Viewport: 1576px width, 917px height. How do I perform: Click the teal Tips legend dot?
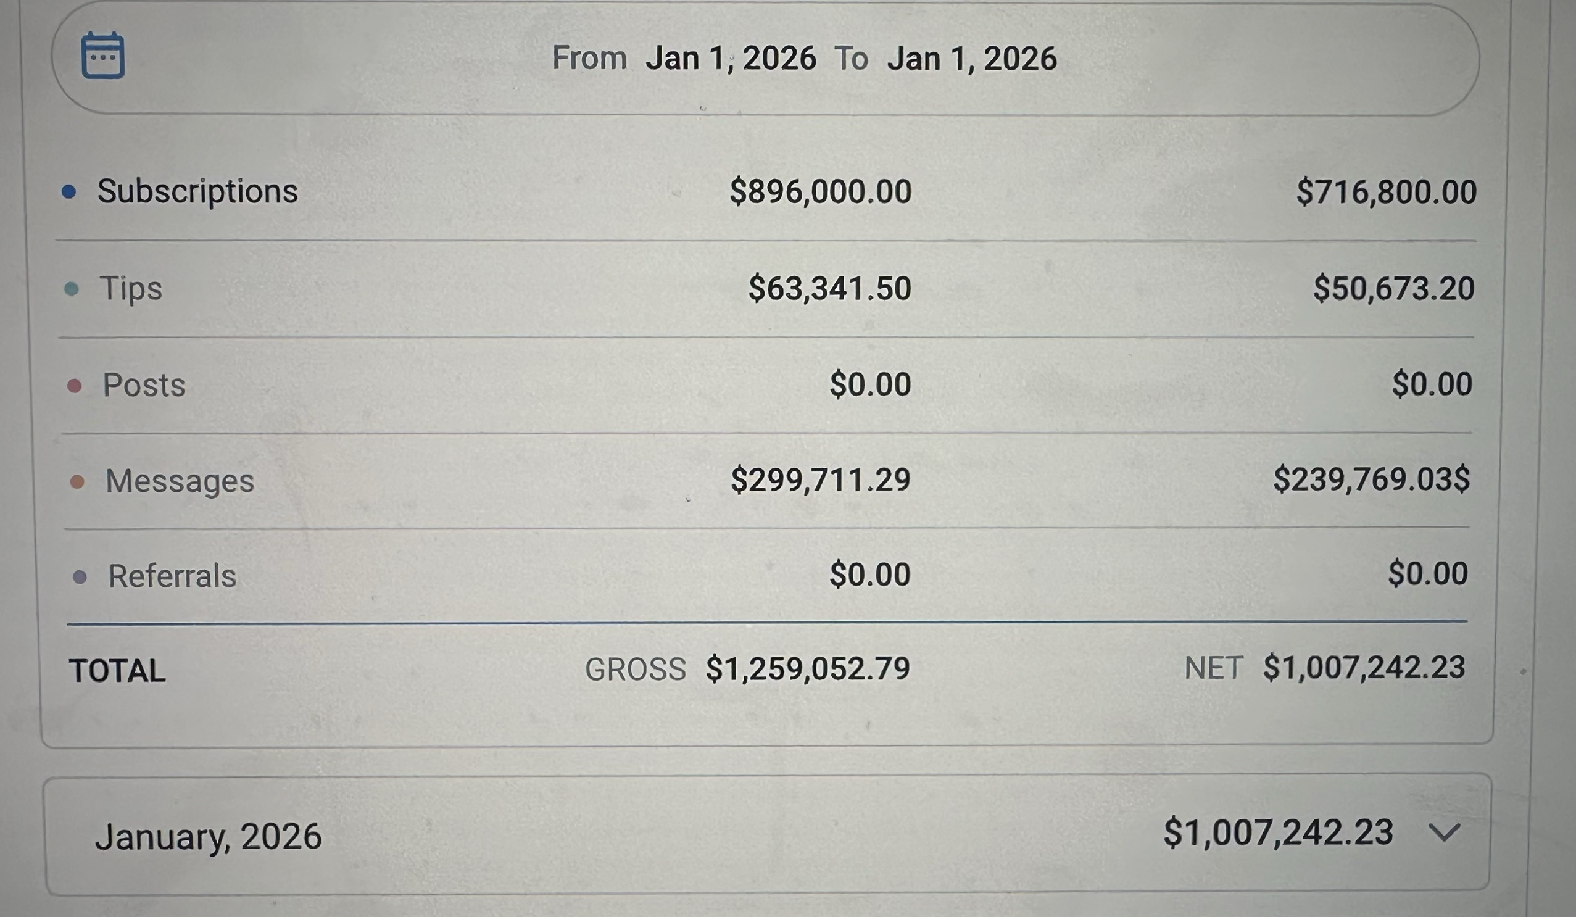pos(72,289)
